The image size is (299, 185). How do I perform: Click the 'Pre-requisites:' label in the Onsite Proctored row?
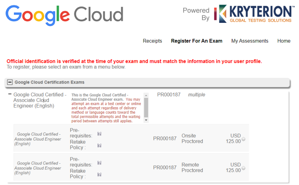point(81,133)
